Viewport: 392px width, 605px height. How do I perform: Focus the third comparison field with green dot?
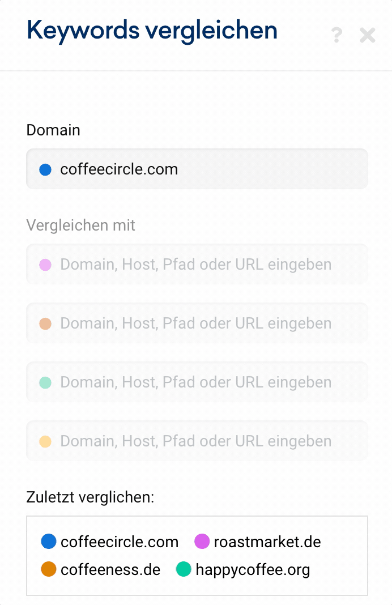pyautogui.click(x=196, y=382)
